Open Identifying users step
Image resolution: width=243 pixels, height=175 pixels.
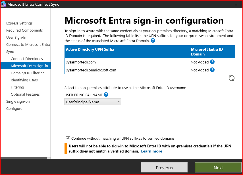point(24,80)
